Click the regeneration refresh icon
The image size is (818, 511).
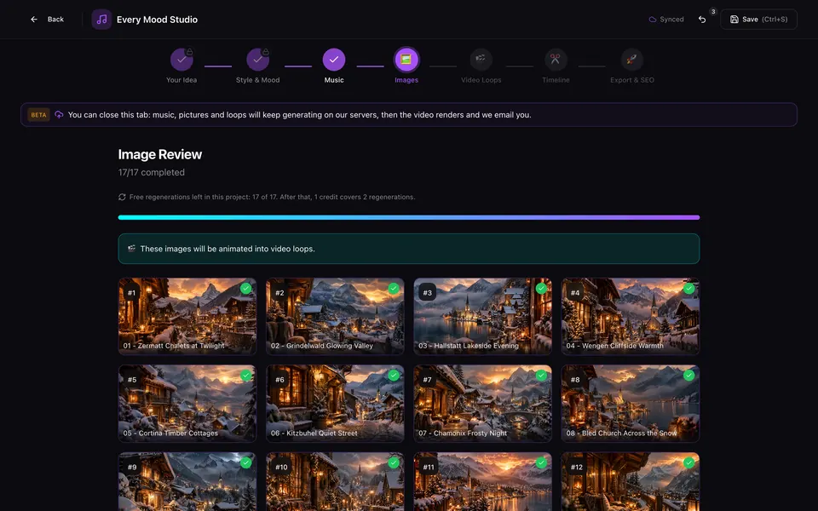122,197
